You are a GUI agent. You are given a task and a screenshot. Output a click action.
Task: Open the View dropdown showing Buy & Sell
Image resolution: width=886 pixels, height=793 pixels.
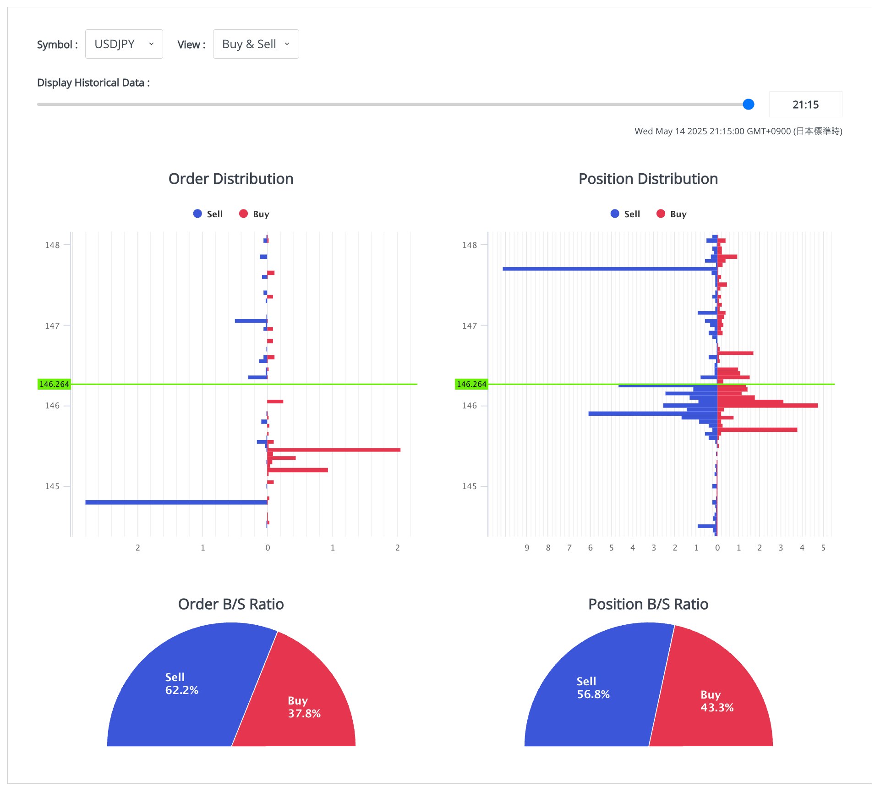tap(256, 44)
